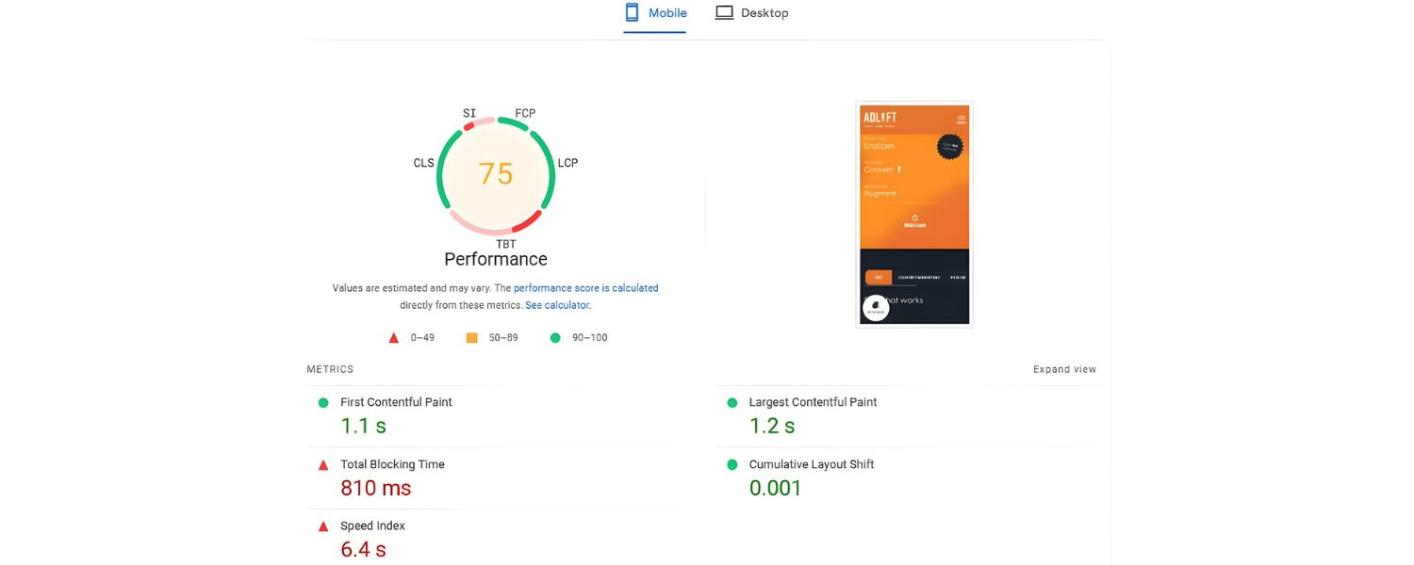
Task: Click the desktop monitor icon beside Desktop tab
Action: pos(724,12)
